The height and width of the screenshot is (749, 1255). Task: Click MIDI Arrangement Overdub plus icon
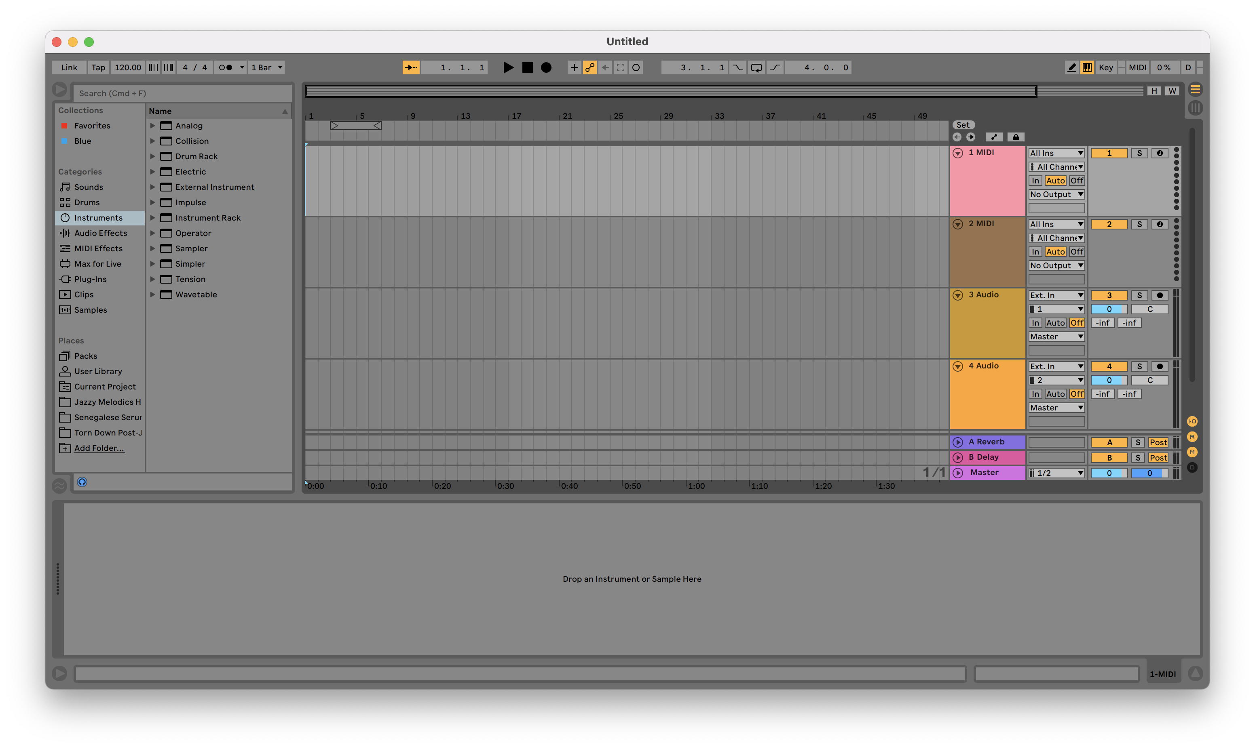(x=574, y=67)
